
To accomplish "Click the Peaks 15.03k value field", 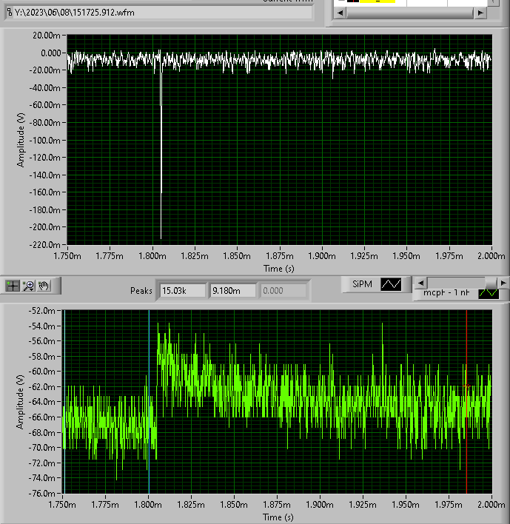I will (x=182, y=290).
